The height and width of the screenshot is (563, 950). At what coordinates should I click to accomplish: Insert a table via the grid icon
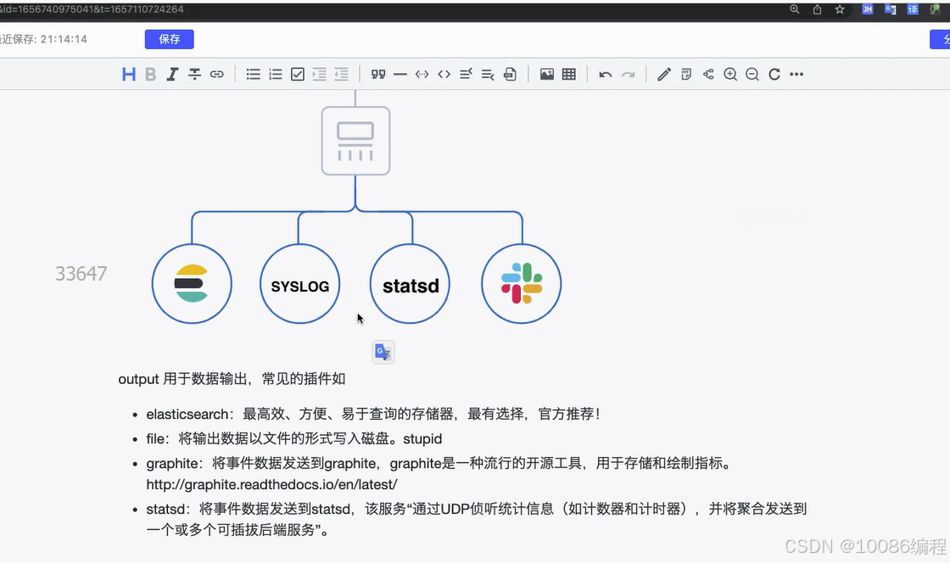(569, 75)
